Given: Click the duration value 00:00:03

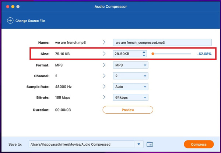Looking at the screenshot, I should coord(63,110).
